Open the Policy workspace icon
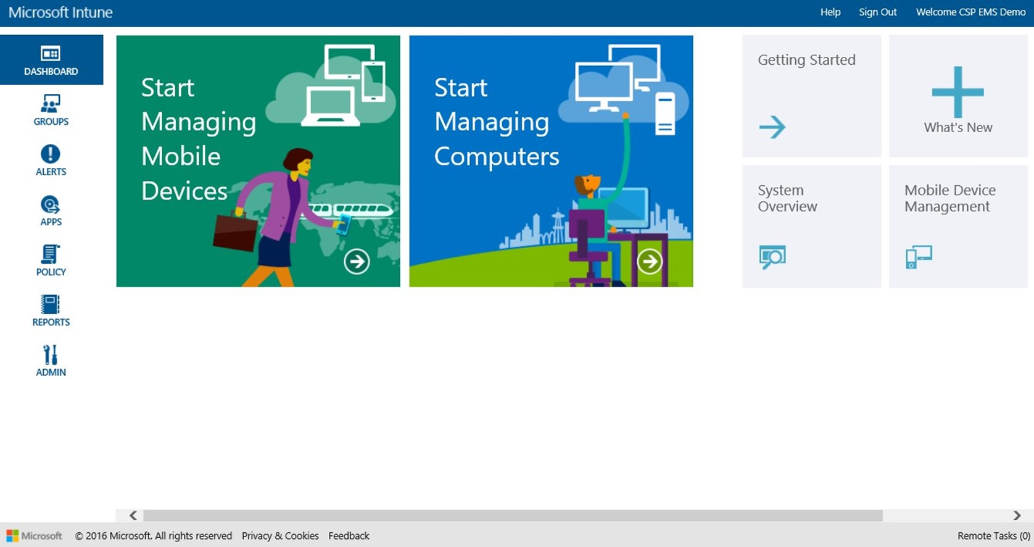 click(51, 254)
